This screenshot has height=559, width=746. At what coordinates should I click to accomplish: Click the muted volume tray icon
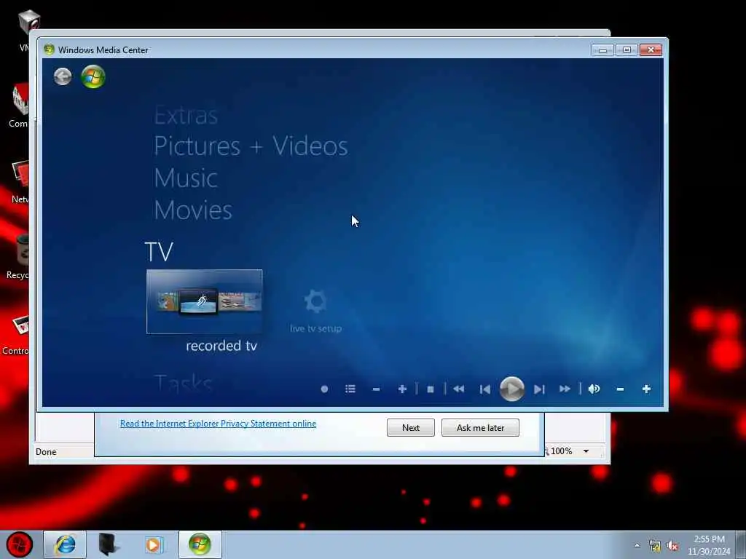point(672,546)
